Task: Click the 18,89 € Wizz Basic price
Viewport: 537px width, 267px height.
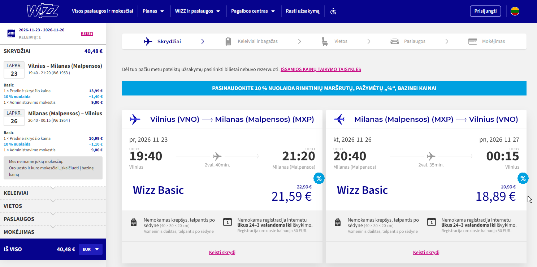Action: coord(495,196)
